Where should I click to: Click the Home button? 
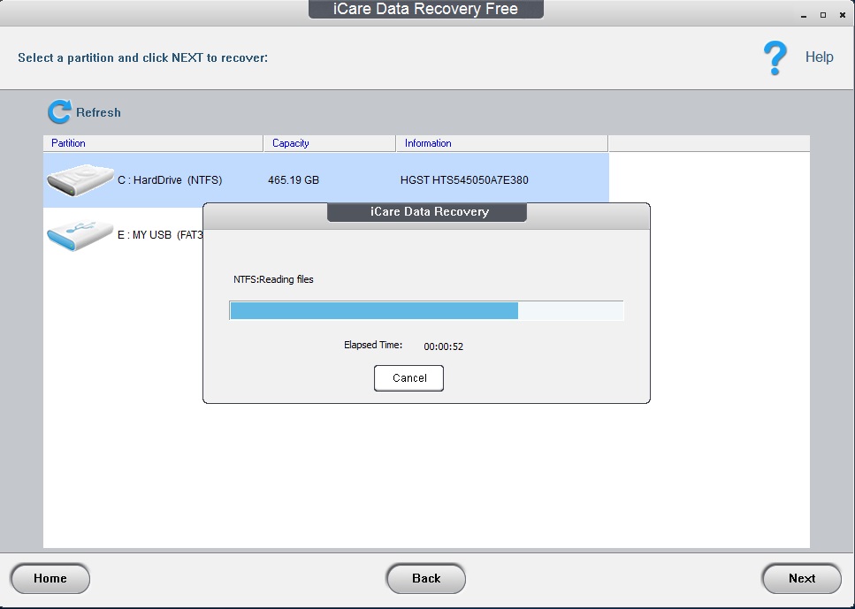[50, 578]
